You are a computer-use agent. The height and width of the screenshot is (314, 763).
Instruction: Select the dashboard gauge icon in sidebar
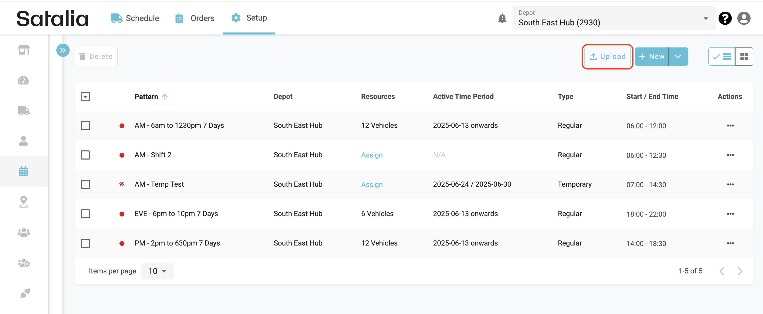tap(23, 80)
